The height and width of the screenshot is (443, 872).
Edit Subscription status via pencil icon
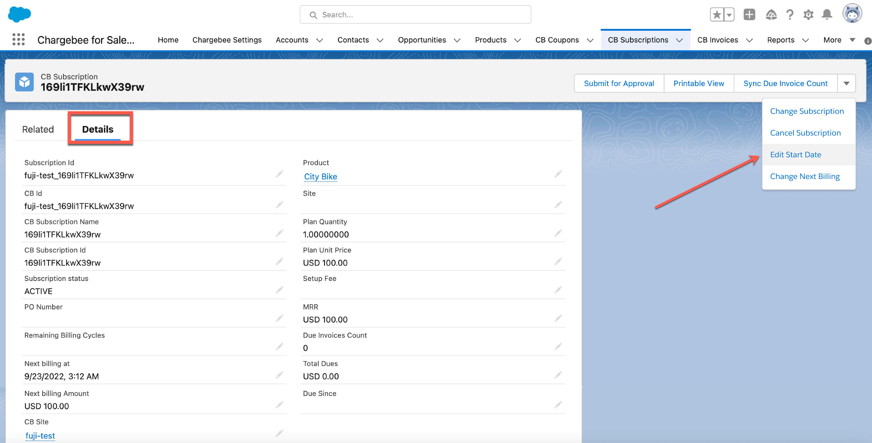pyautogui.click(x=279, y=290)
